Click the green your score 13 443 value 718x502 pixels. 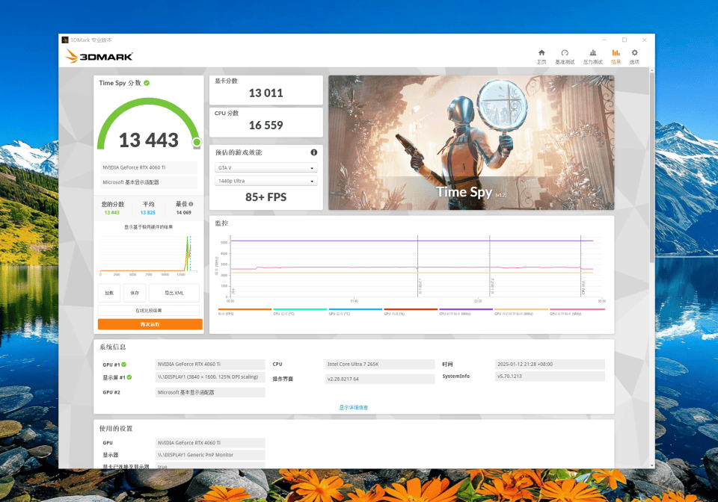pos(111,213)
